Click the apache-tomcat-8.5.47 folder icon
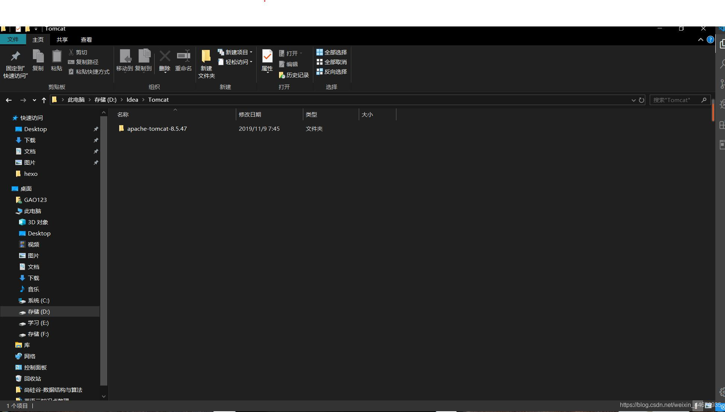Screen dimensions: 725x412 (x=121, y=129)
